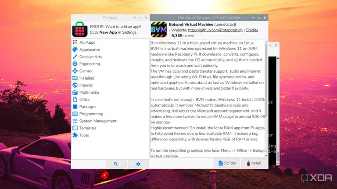Open the github.com/Botspot/bvm website link
The width and height of the screenshot is (337, 189).
(215, 30)
